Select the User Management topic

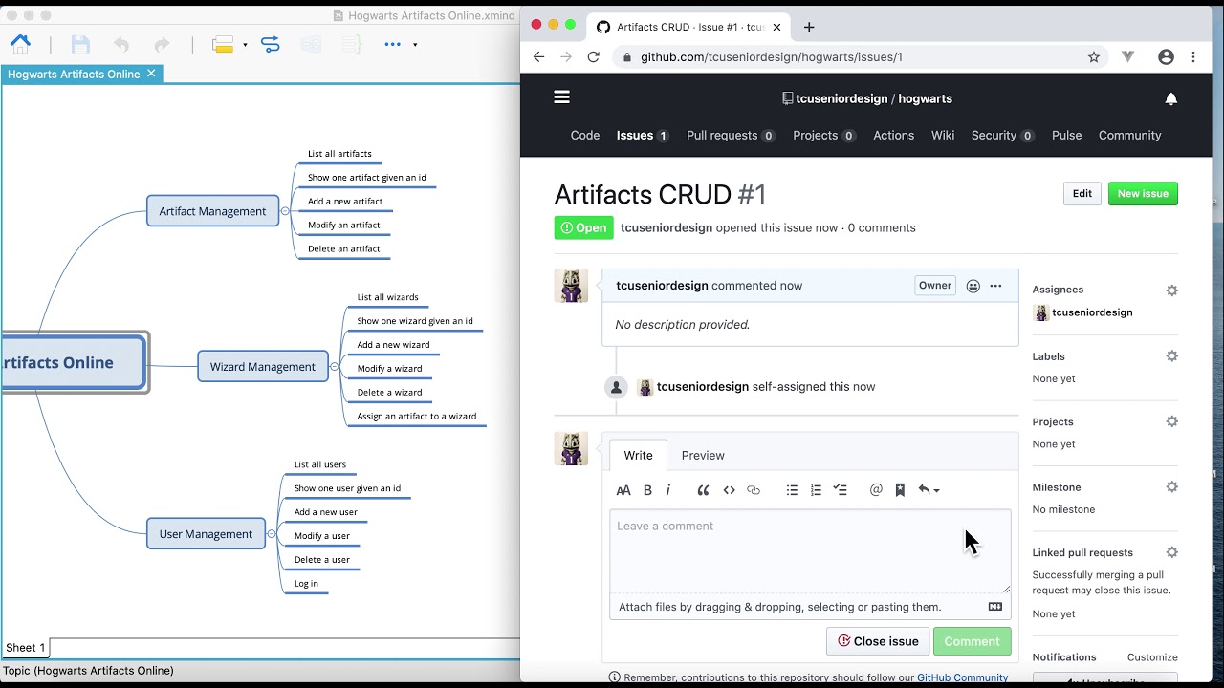206,534
